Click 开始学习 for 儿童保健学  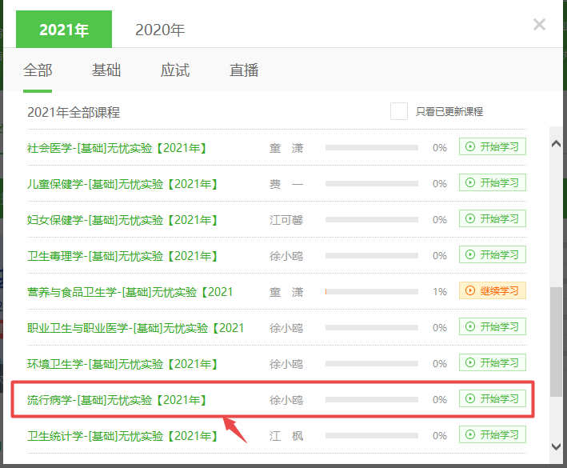pos(492,183)
